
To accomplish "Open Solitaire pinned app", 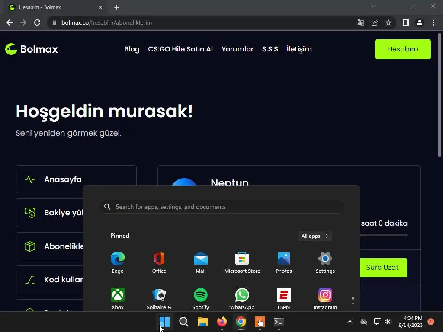I will [159, 299].
